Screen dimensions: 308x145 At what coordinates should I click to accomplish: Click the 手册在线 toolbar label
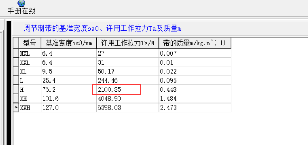pyautogui.click(x=22, y=11)
